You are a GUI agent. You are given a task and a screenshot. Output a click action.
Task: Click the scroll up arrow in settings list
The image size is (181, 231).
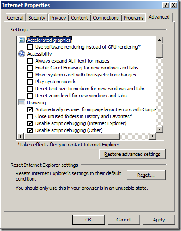pos(160,40)
